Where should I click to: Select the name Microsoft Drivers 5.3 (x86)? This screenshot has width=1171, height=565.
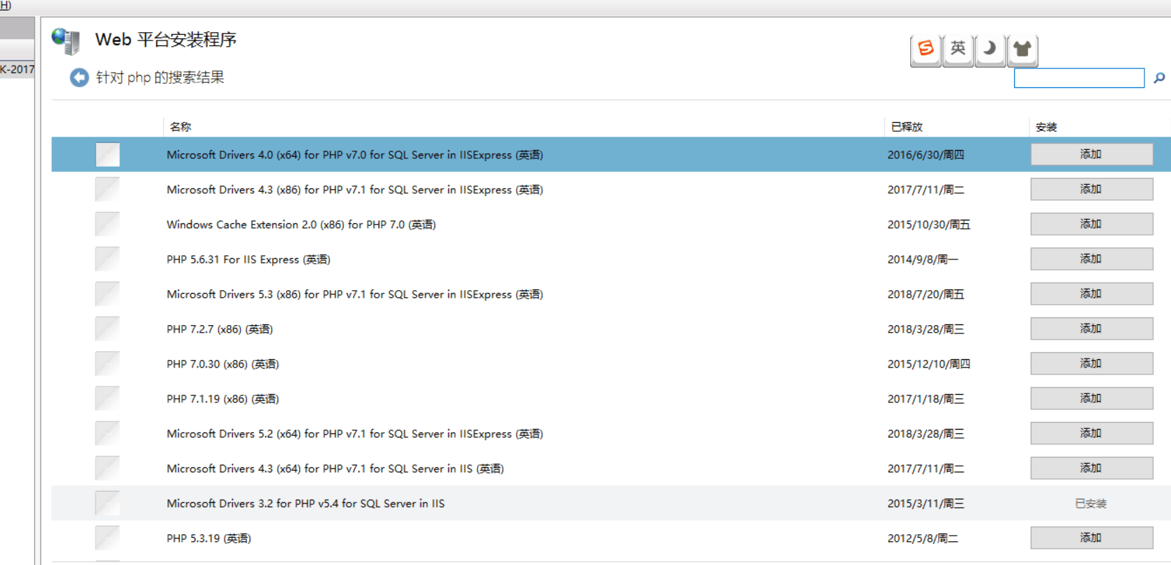[355, 294]
